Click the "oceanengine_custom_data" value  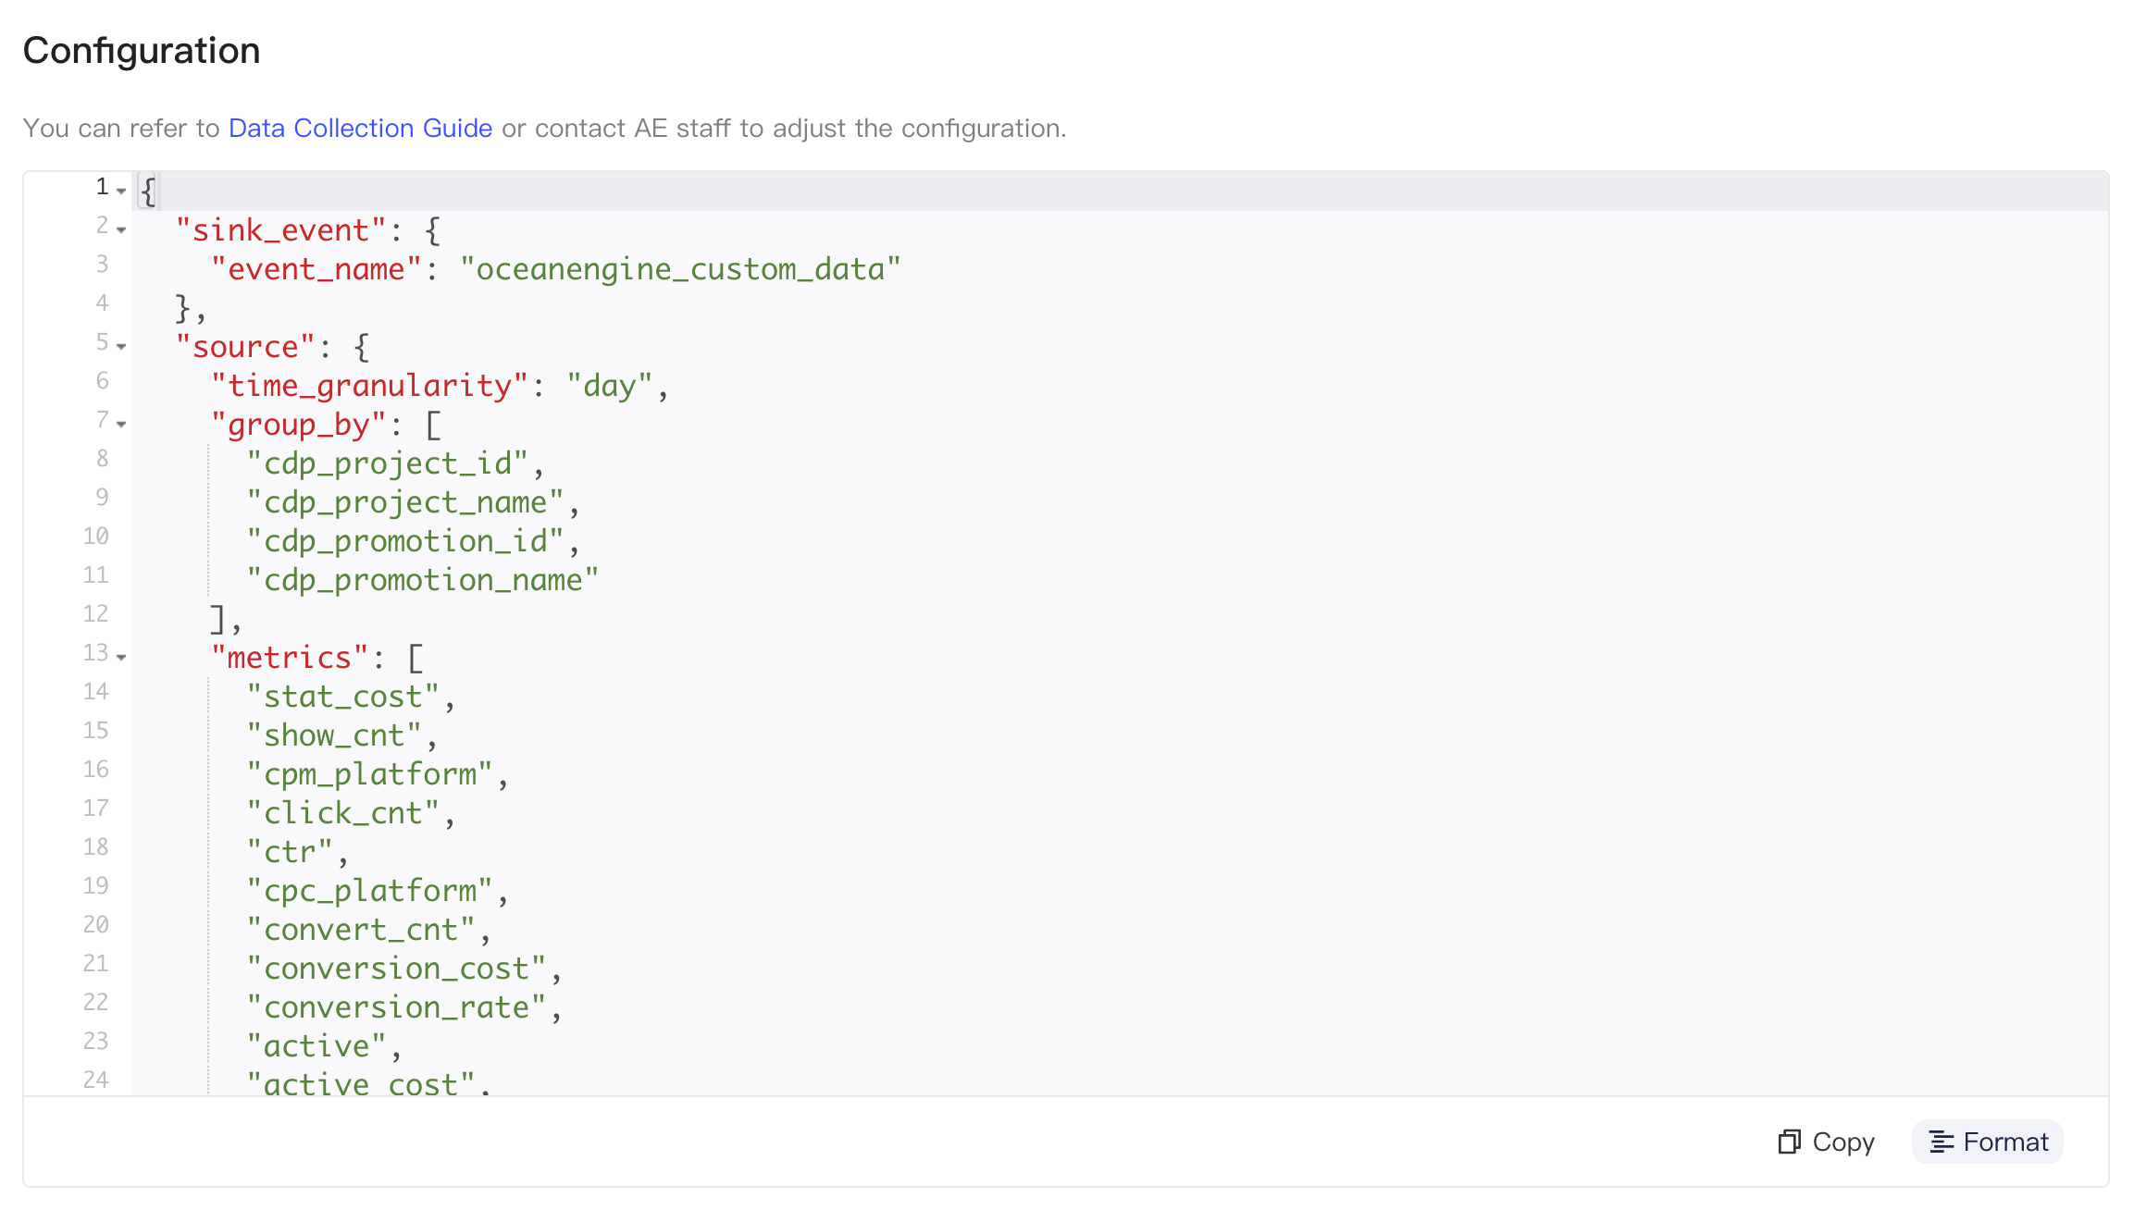click(x=680, y=269)
